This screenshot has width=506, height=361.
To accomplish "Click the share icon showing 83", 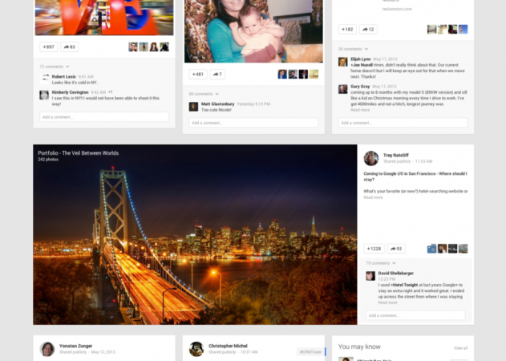I will point(69,47).
